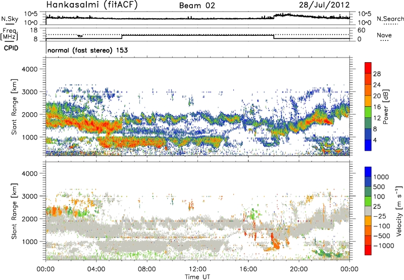404x280 pixels.
Task: Click the 4000 tick on power panel
Action: click(x=30, y=69)
